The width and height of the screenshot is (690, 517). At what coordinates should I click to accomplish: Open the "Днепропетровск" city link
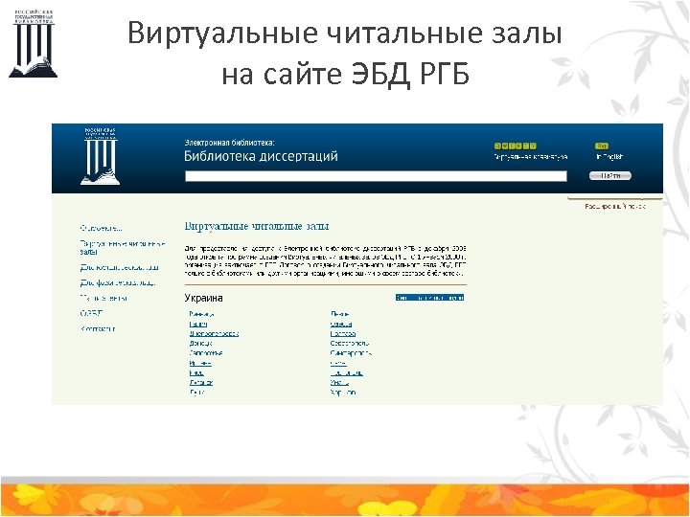[214, 334]
